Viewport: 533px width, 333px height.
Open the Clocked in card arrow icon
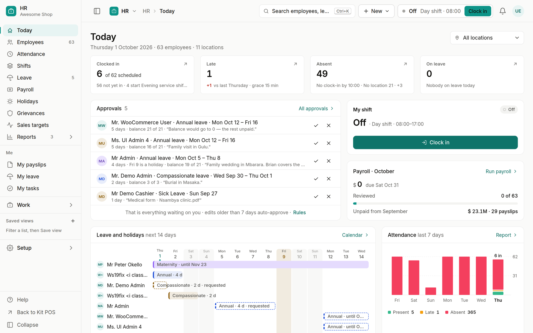click(x=185, y=64)
